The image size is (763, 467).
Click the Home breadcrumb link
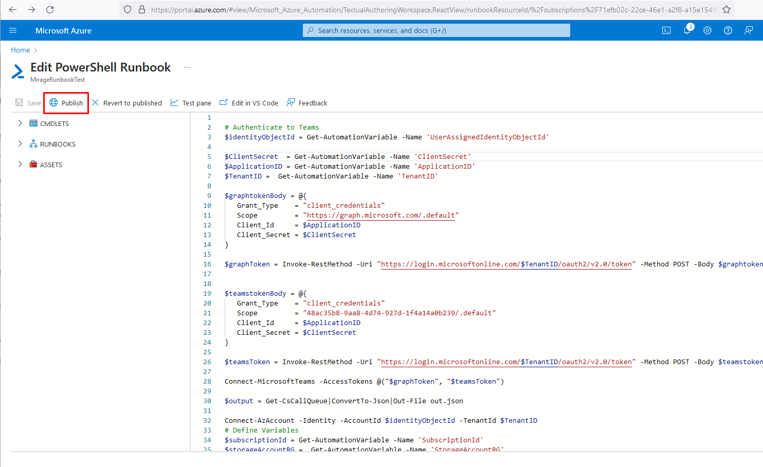(21, 50)
